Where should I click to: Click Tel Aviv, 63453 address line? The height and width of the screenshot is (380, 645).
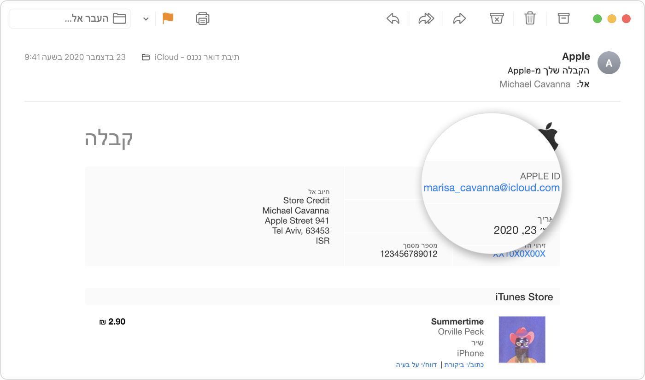(x=301, y=231)
